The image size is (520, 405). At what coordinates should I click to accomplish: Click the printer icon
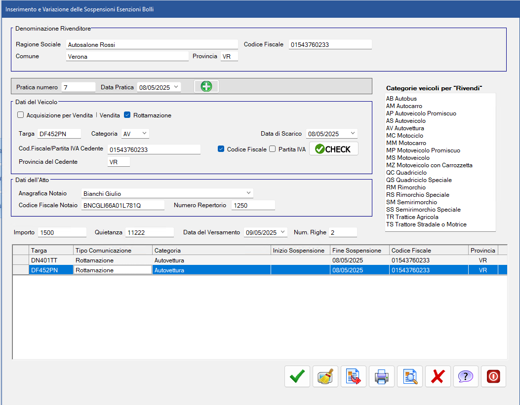382,377
